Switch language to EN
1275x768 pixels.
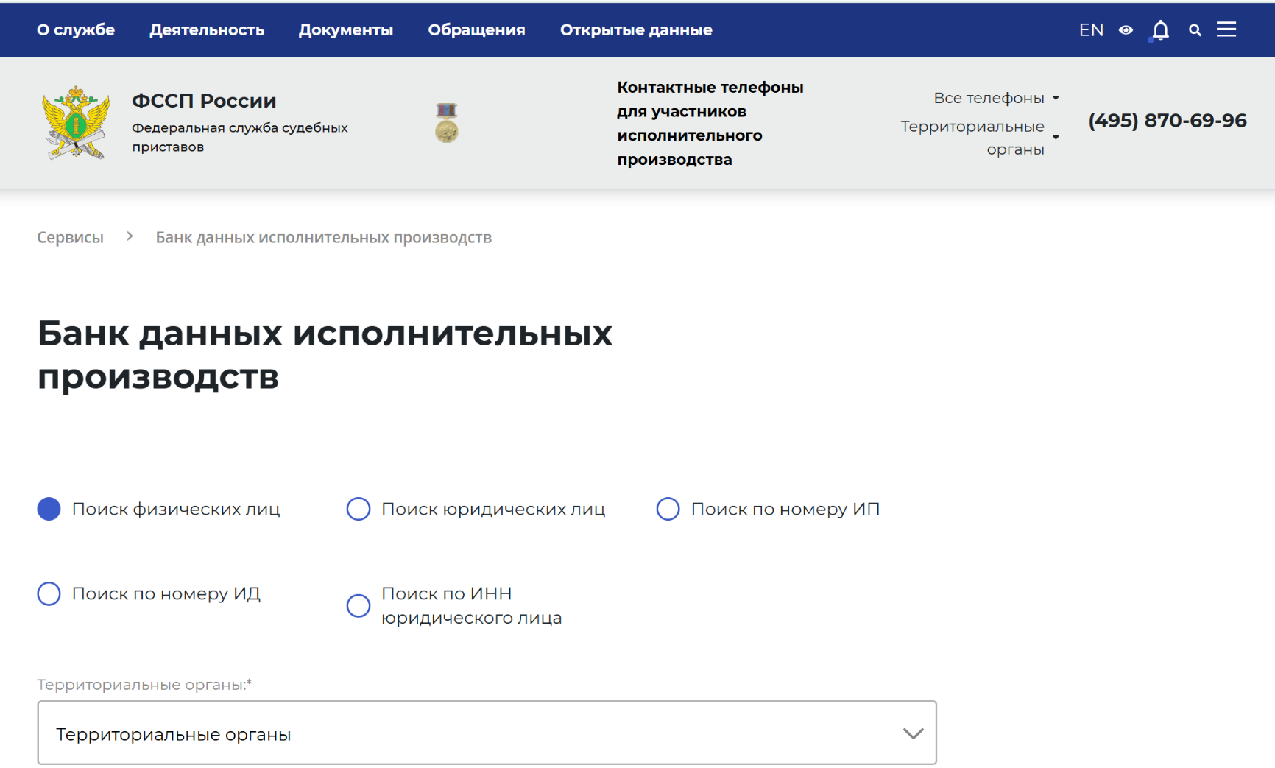(1091, 30)
